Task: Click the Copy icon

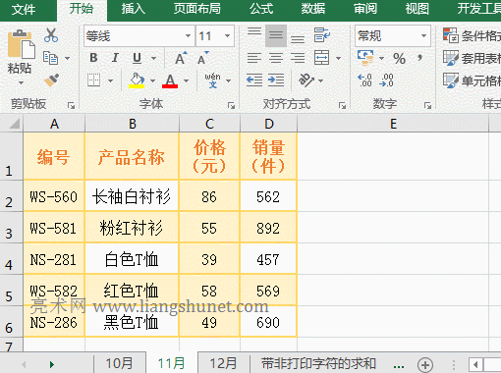Action: (x=51, y=58)
